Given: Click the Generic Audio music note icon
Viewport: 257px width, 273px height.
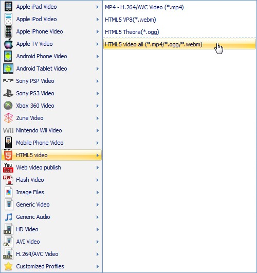Looking at the screenshot, I should tap(9, 217).
